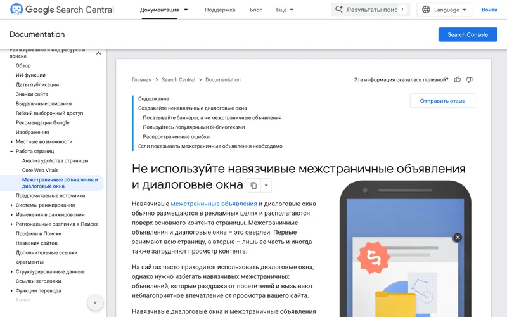This screenshot has width=507, height=317.
Task: Rate page helpful with thumbs up
Action: click(x=457, y=80)
